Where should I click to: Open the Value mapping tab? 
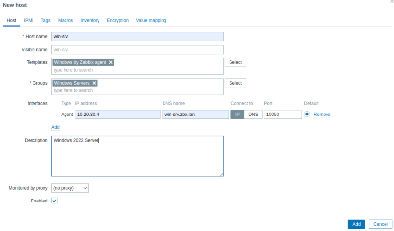151,20
